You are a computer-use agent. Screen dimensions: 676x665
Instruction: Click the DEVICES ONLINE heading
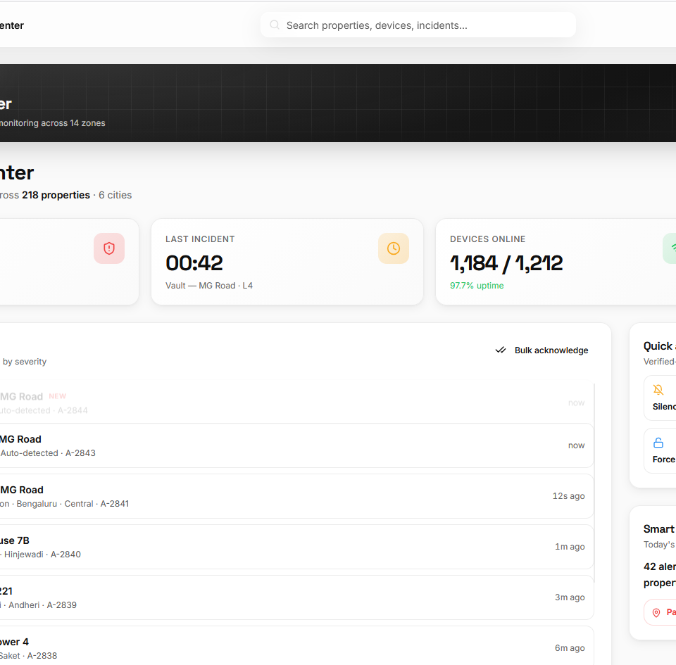(487, 239)
